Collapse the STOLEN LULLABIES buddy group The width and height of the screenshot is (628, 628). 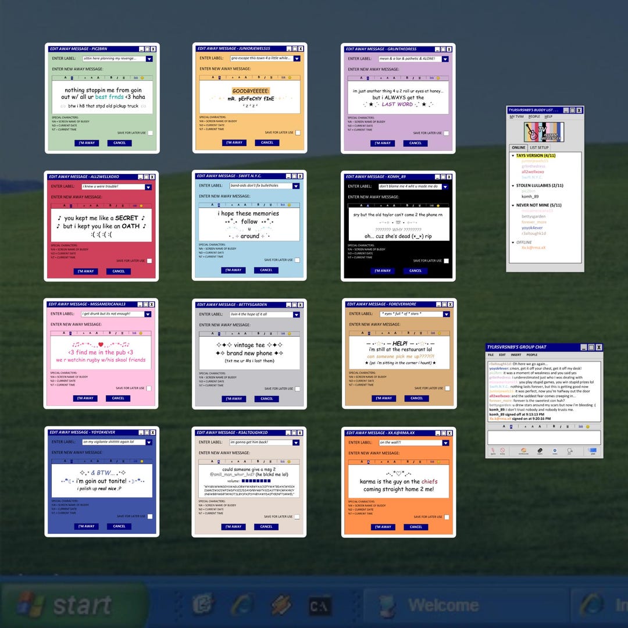click(513, 186)
